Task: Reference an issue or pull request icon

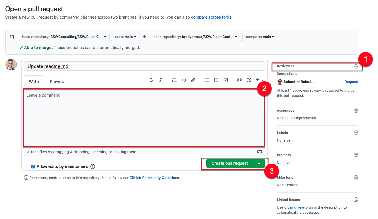Action: pos(249,80)
